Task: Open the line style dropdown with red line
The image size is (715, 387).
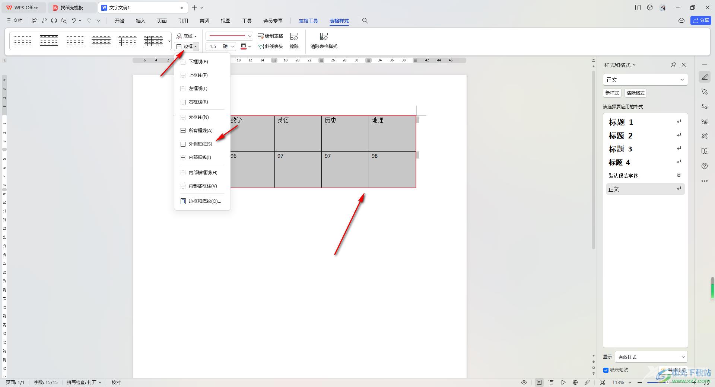Action: coord(229,36)
